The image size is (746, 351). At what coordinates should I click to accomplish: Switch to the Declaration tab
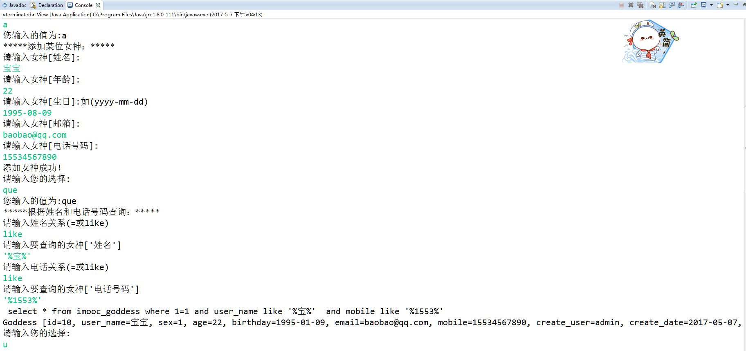point(47,5)
